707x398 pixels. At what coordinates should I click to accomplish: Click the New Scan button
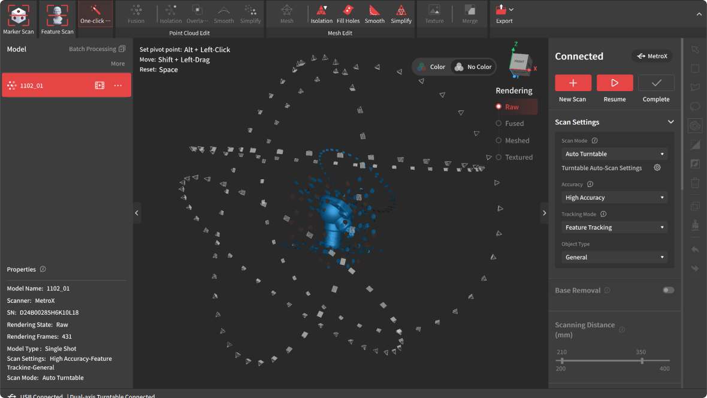point(573,83)
